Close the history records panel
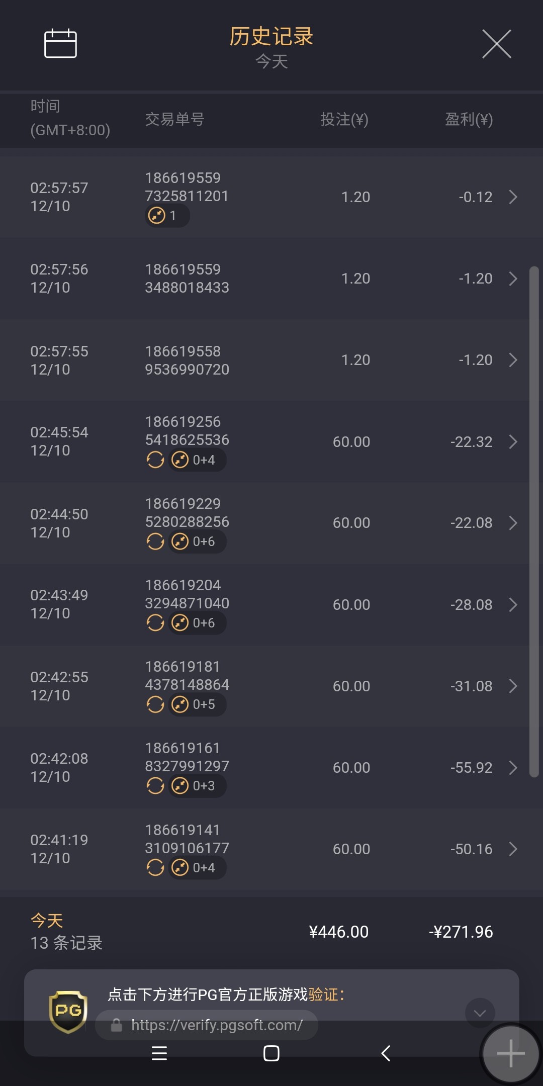This screenshot has height=1086, width=543. (496, 44)
